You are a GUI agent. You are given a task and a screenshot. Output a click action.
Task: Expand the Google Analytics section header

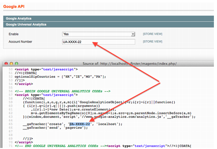(x=109, y=19)
